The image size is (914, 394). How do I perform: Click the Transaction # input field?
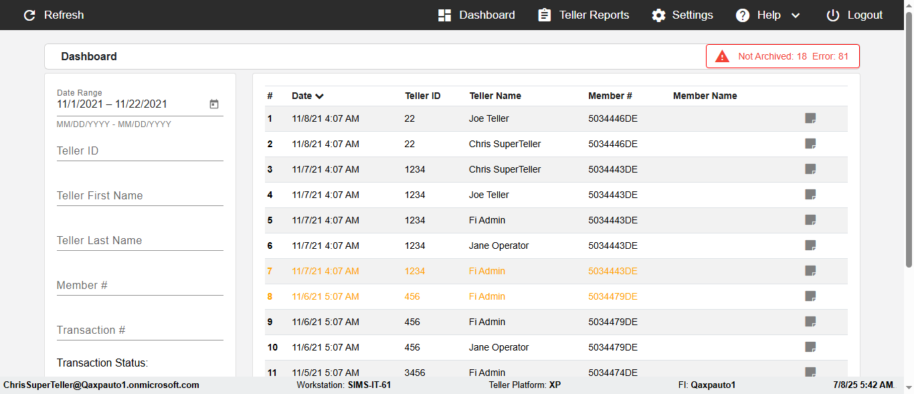[x=140, y=330]
